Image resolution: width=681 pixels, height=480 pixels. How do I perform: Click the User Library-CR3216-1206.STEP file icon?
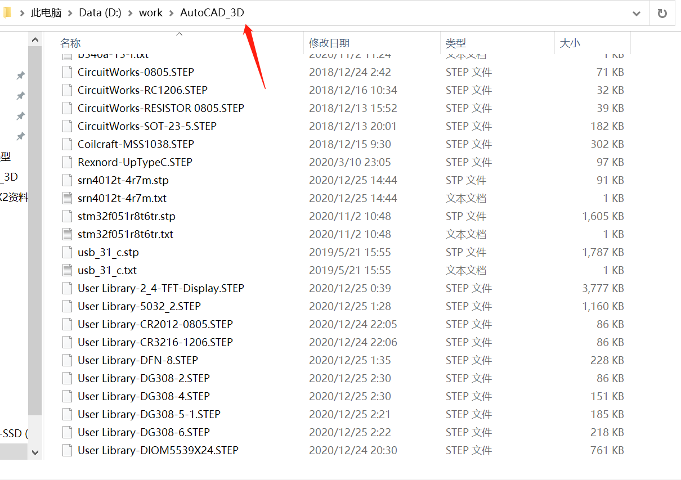click(68, 342)
